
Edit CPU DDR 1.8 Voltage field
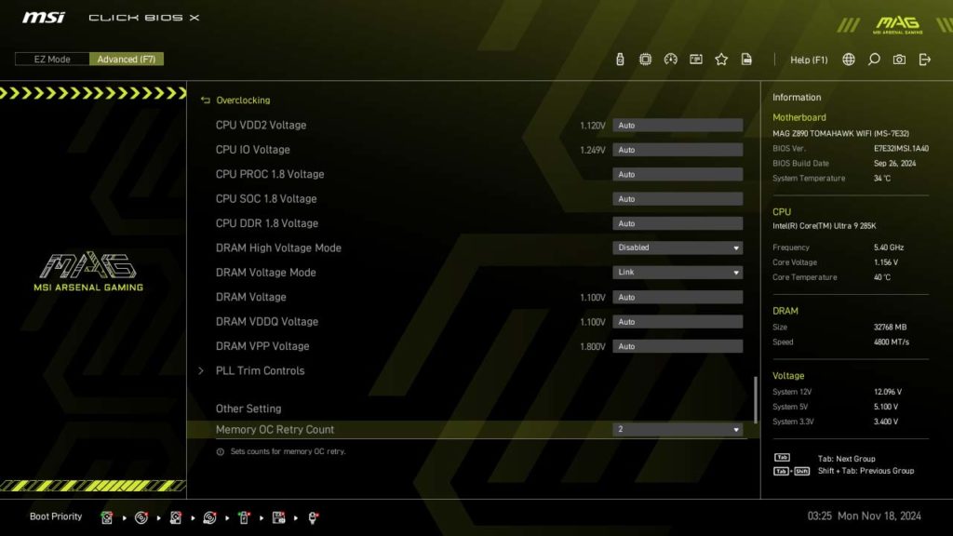[x=678, y=223]
